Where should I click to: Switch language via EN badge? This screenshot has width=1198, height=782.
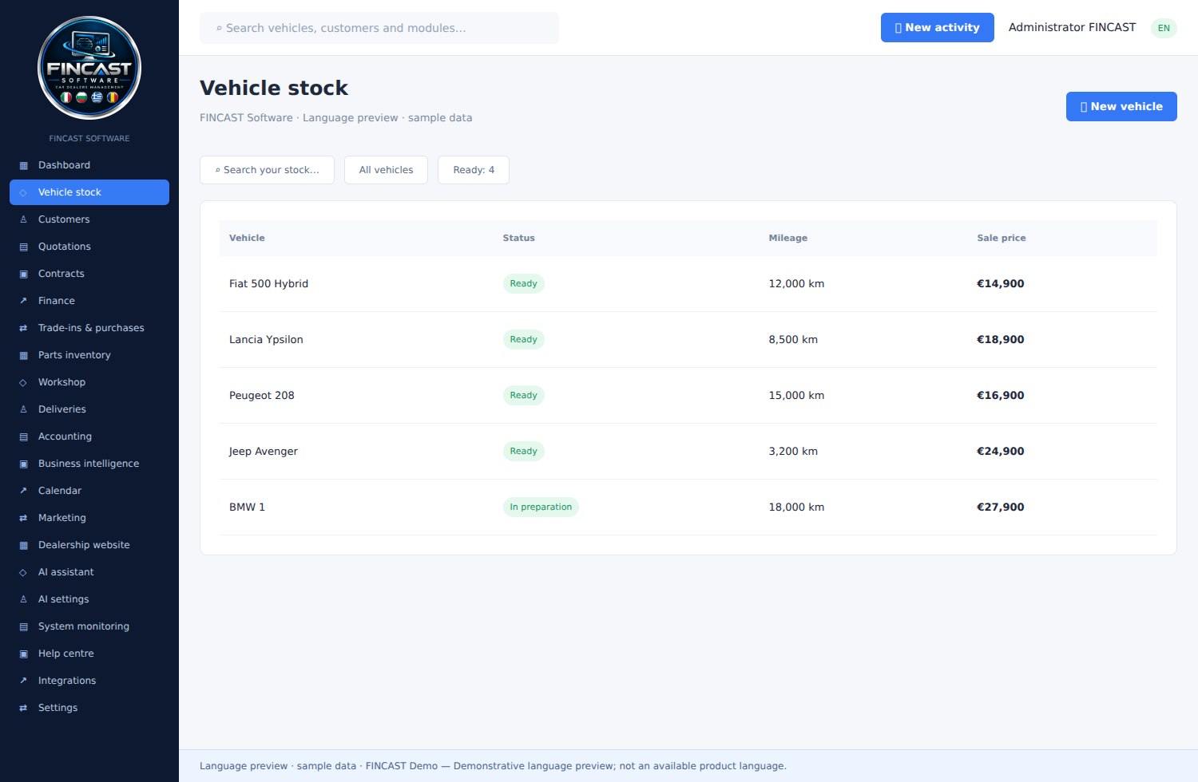[1164, 28]
